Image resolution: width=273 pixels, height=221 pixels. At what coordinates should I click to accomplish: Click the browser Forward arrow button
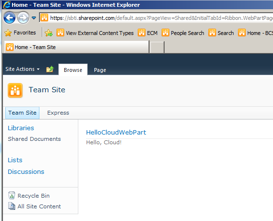pyautogui.click(x=23, y=17)
